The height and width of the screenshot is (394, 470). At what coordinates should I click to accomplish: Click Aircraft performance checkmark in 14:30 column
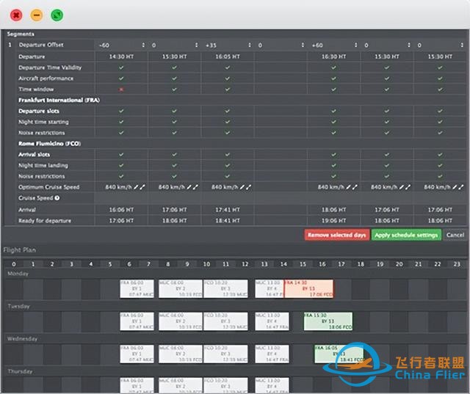[x=121, y=78]
